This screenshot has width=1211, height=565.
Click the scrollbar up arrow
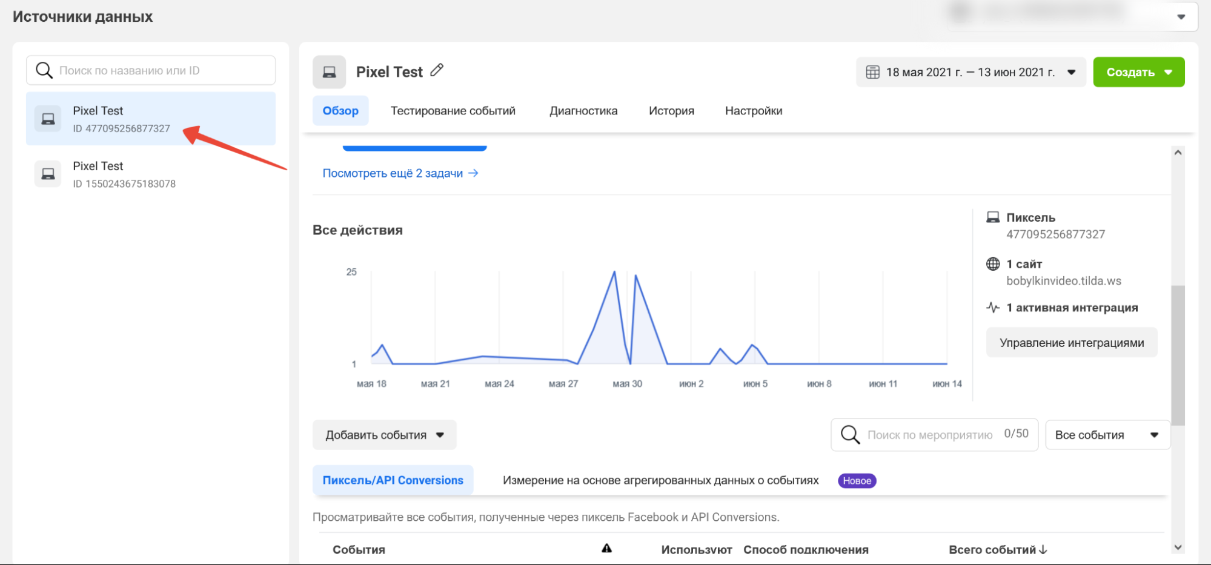[1178, 153]
